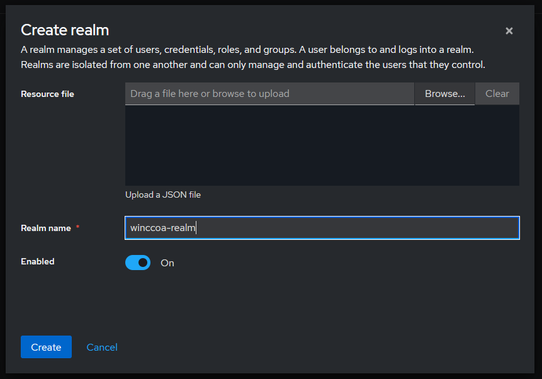This screenshot has height=379, width=542.
Task: Click the red required asterisk by Realm name
Action: pos(77,227)
